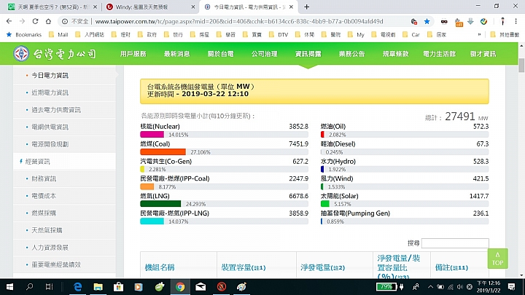Select 燃煤採購 in sidebar
This screenshot has width=525, height=295.
click(44, 213)
